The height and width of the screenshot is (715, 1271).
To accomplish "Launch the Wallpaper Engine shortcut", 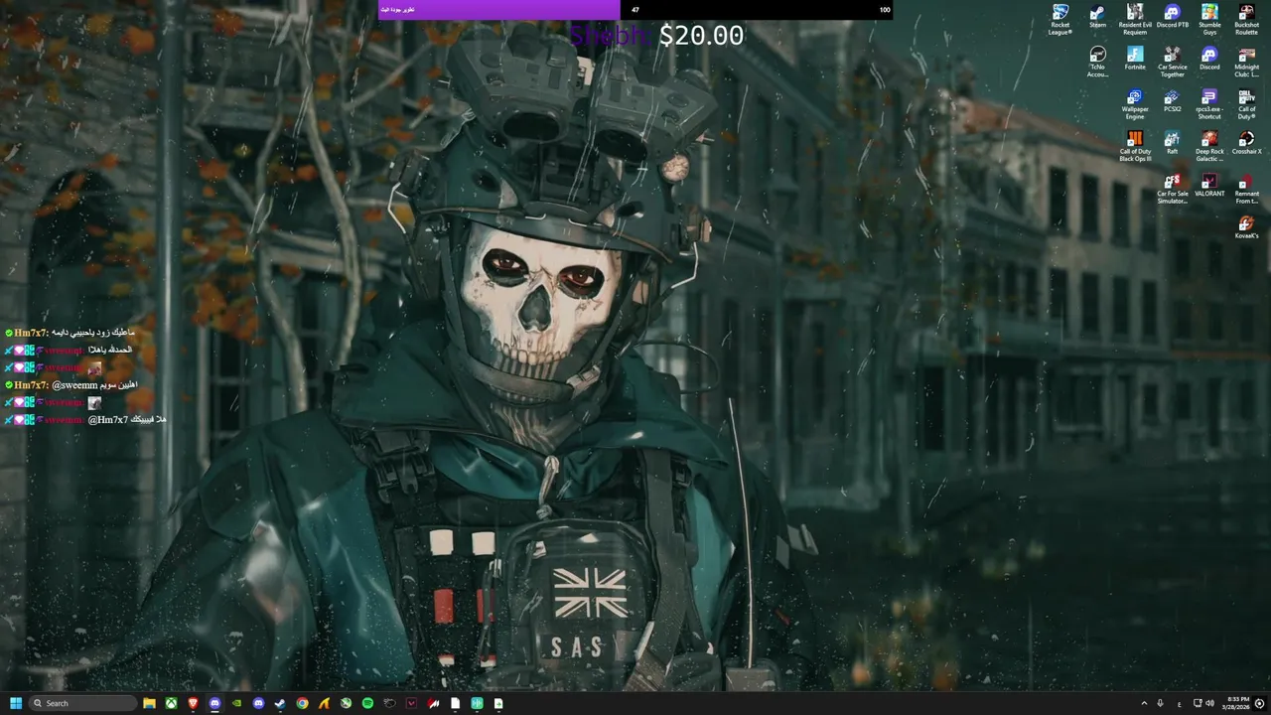I will pyautogui.click(x=1135, y=104).
